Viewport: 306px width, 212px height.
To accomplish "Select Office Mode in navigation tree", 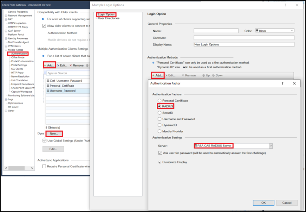I will click(18, 58).
